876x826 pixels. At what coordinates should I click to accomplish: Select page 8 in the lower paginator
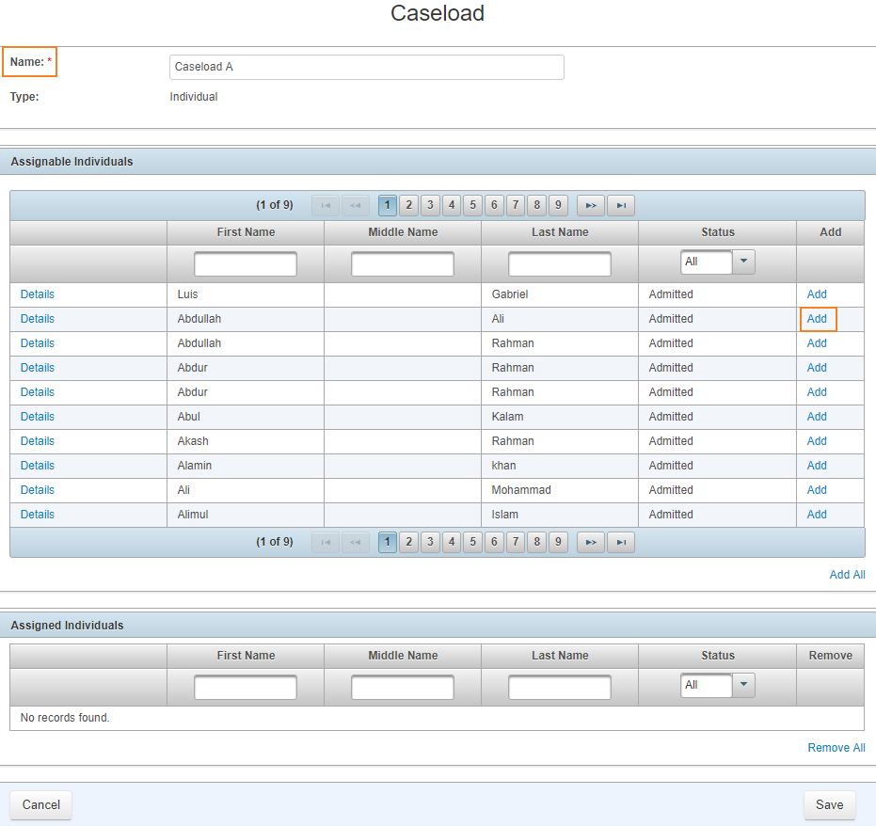537,542
